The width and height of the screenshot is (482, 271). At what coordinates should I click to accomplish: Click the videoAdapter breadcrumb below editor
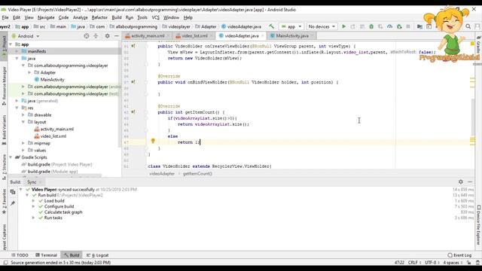point(162,174)
